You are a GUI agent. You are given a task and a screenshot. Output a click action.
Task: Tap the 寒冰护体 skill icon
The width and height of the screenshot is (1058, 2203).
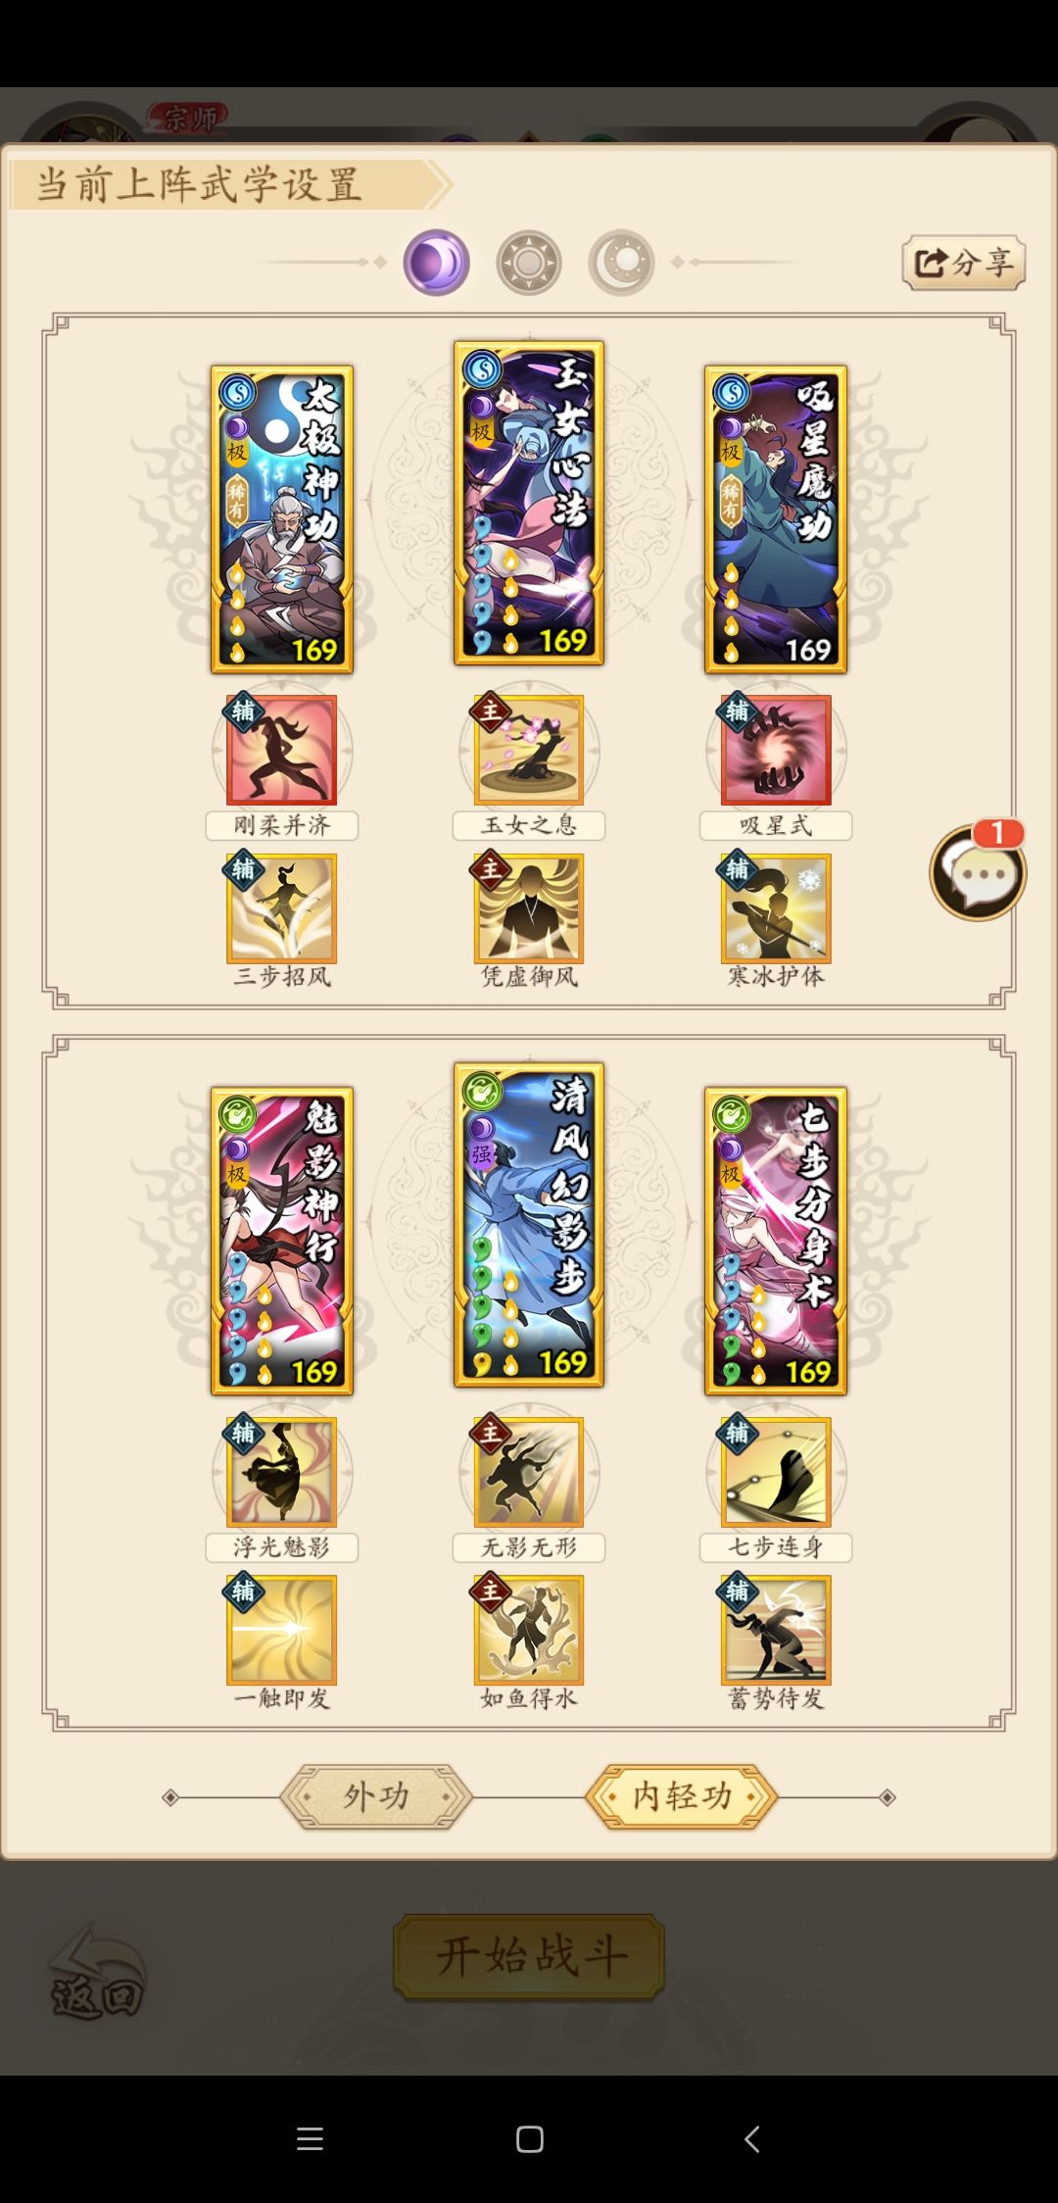(776, 908)
